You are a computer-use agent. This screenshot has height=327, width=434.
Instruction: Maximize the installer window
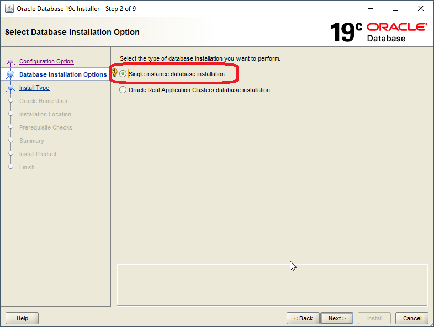[x=395, y=9]
